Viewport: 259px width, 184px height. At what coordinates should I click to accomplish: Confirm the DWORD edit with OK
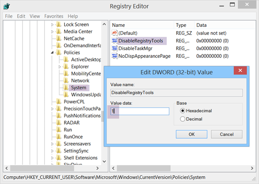point(191,134)
